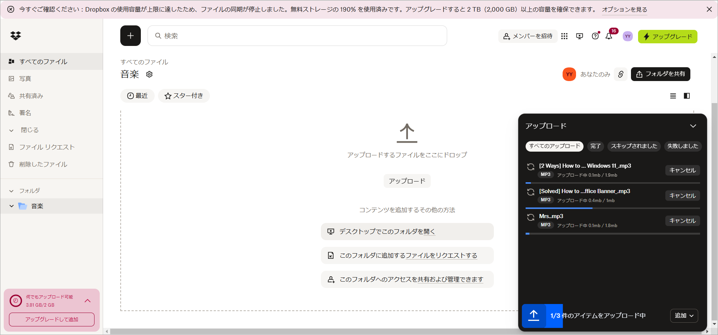Click progress bar of Mrs..mp3
Image resolution: width=718 pixels, height=335 pixels.
(613, 233)
